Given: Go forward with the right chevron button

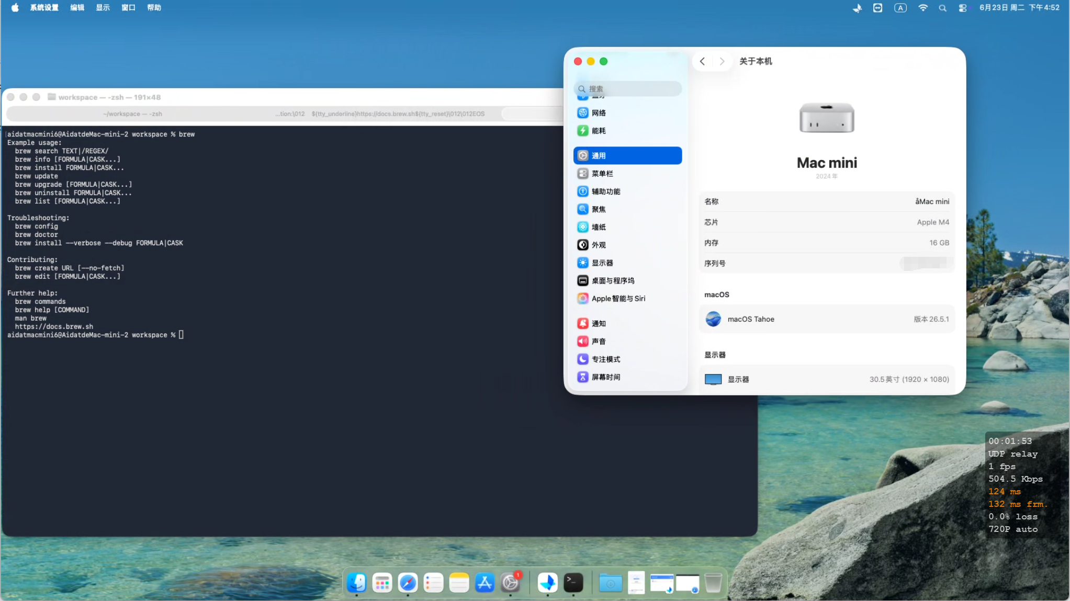Looking at the screenshot, I should (x=722, y=61).
